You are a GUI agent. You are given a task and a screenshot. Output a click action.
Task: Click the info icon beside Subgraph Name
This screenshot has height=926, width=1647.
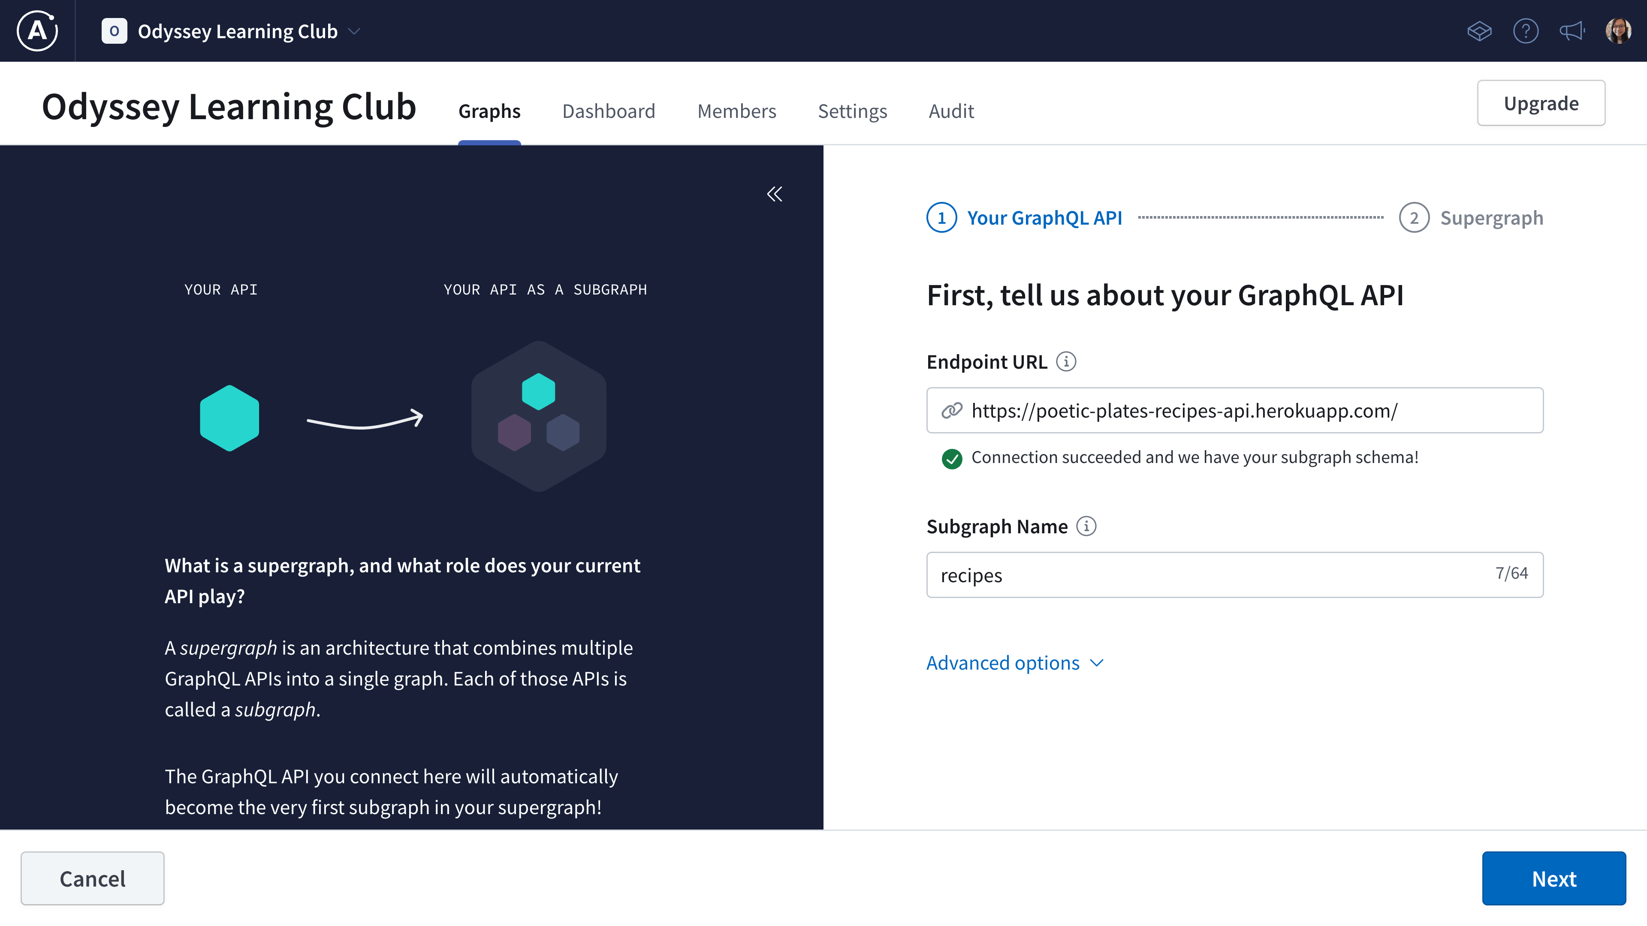(1087, 526)
